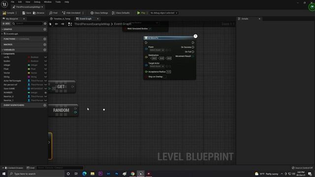This screenshot has width=315, height=177.
Task: Open the Target Actor Select Asset dropdown
Action: click(x=157, y=66)
